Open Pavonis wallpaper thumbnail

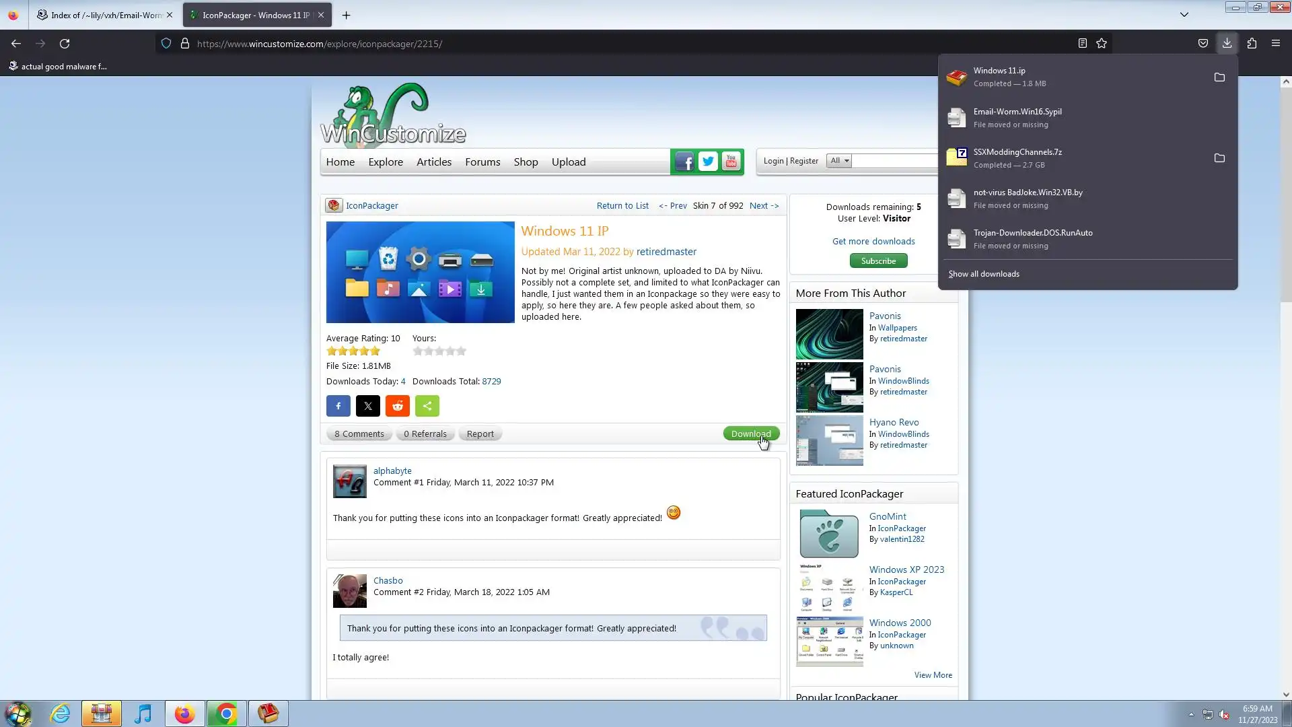click(829, 334)
